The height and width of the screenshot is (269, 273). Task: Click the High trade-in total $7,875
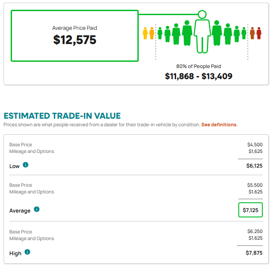click(x=254, y=253)
